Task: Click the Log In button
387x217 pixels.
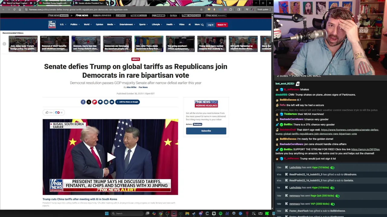Action: (x=210, y=25)
